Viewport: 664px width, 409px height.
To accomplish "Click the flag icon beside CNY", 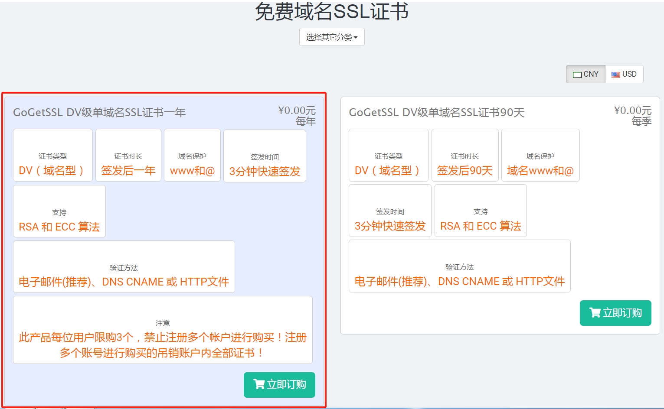I will click(577, 75).
